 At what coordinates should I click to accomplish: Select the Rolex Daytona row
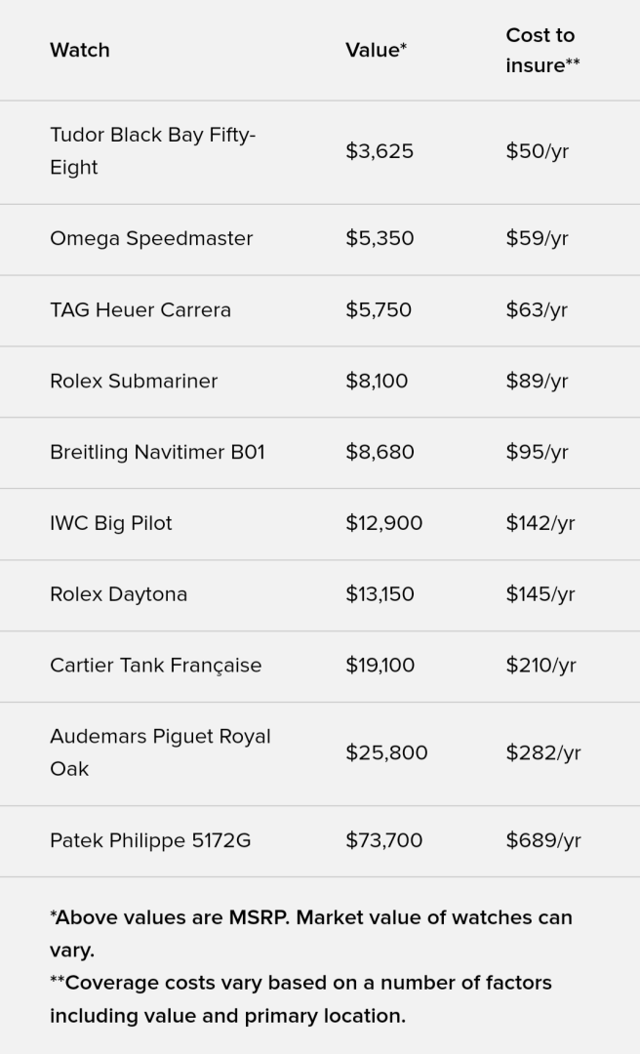click(320, 595)
